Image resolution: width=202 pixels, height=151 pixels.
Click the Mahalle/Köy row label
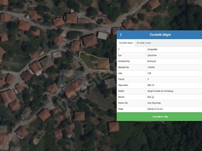click(x=124, y=61)
